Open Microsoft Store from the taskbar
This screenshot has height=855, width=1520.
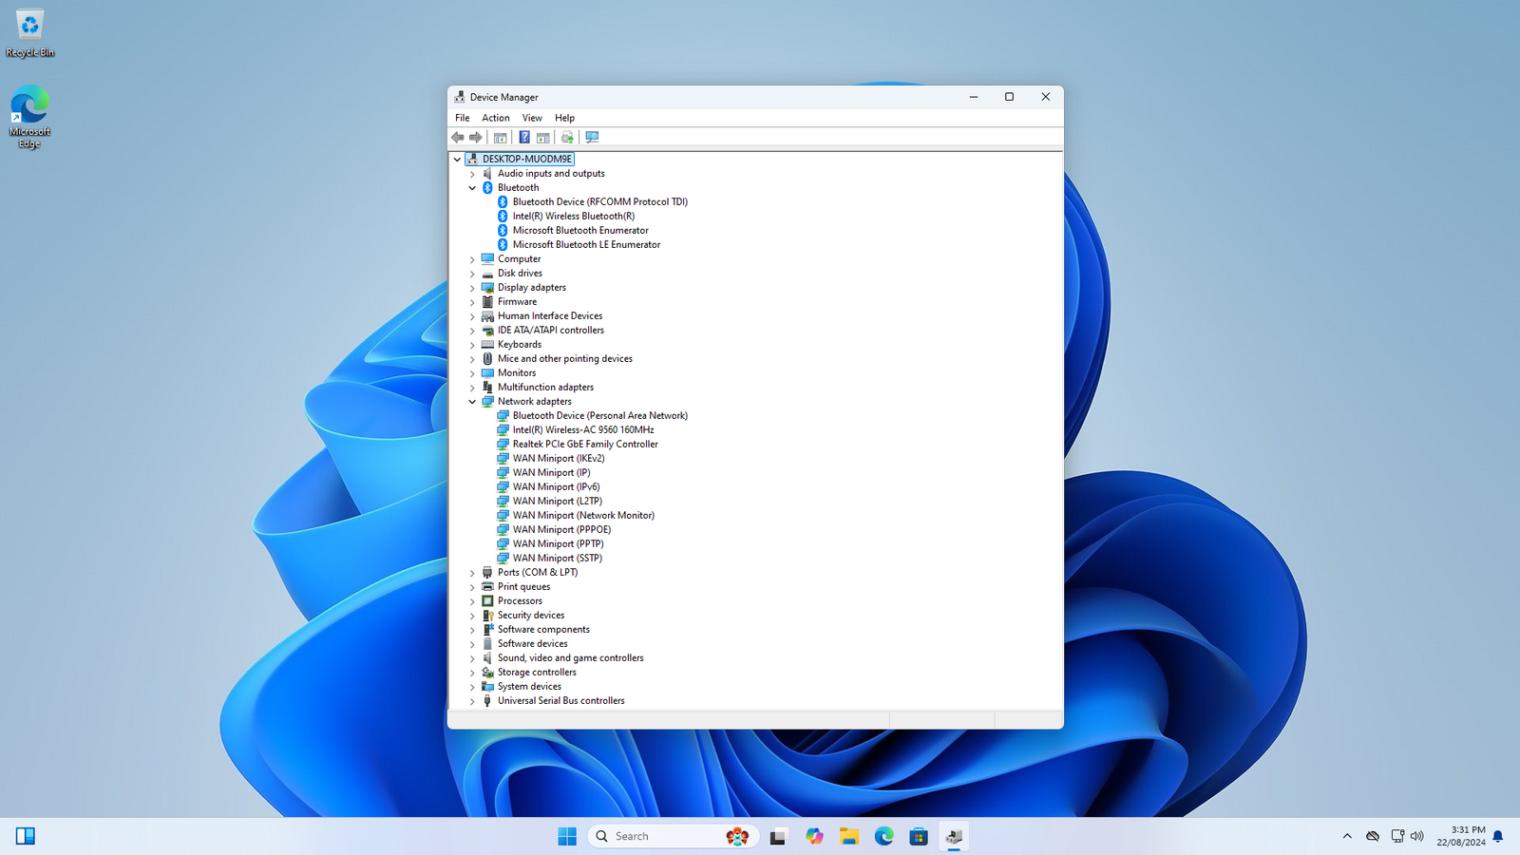(919, 836)
